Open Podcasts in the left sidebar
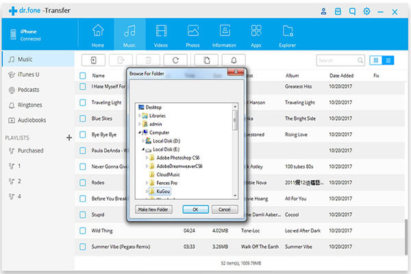 30,90
